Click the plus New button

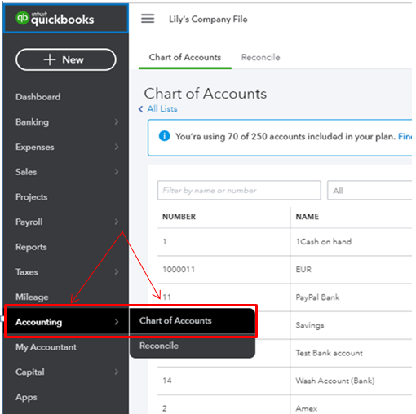pos(66,59)
